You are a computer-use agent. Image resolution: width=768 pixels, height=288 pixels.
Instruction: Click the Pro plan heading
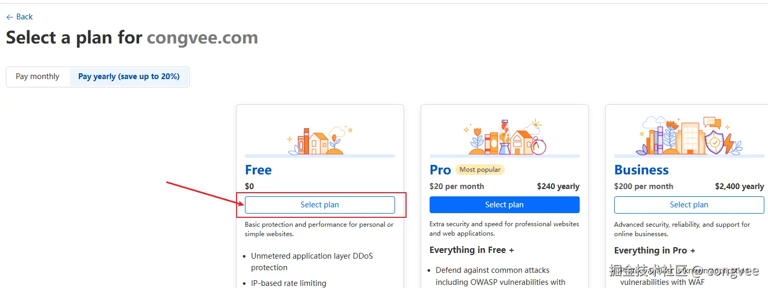(440, 170)
